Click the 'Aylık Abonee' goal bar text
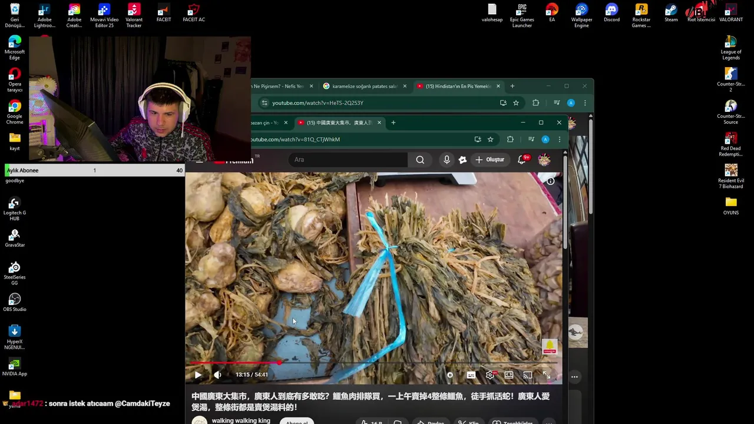 22,170
